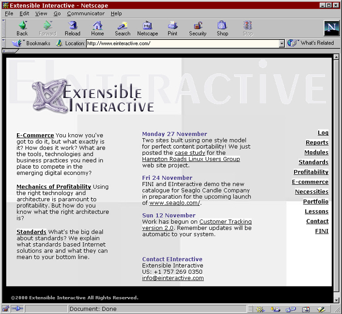
Task: Click the vertical scrollbar up arrow
Action: click(x=336, y=57)
